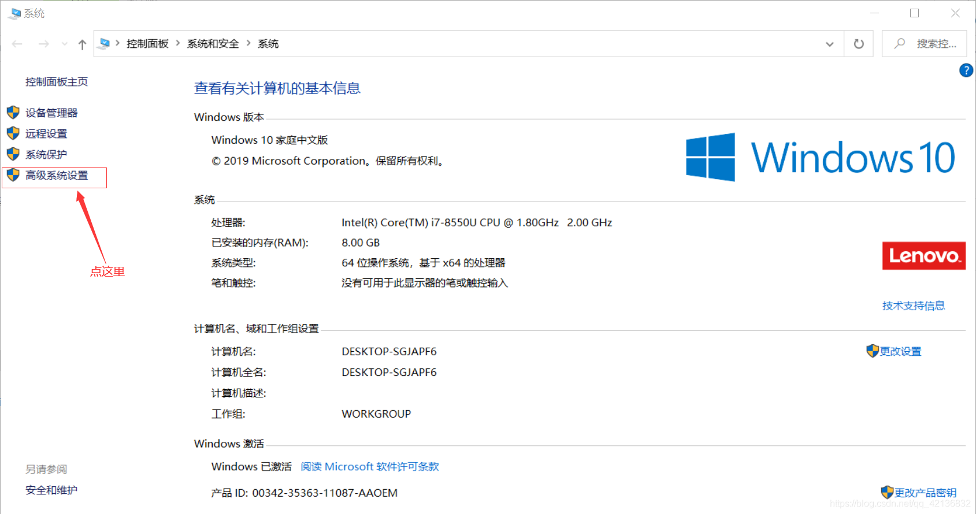The width and height of the screenshot is (976, 514).
Task: Open 高级系统设置 link
Action: 57,175
